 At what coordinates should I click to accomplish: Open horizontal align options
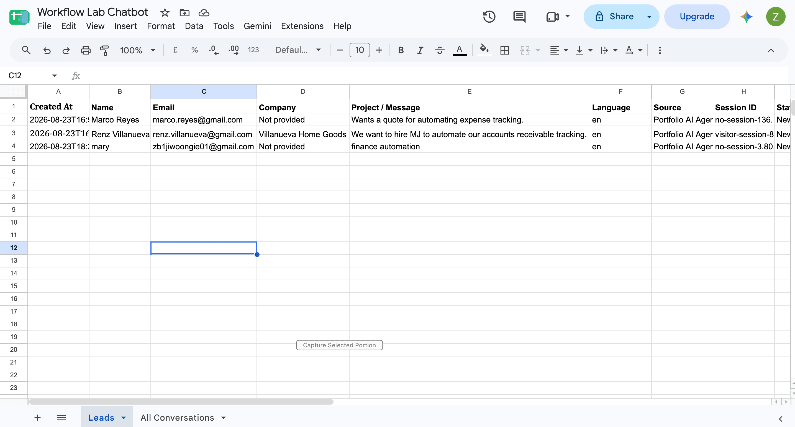click(x=559, y=50)
